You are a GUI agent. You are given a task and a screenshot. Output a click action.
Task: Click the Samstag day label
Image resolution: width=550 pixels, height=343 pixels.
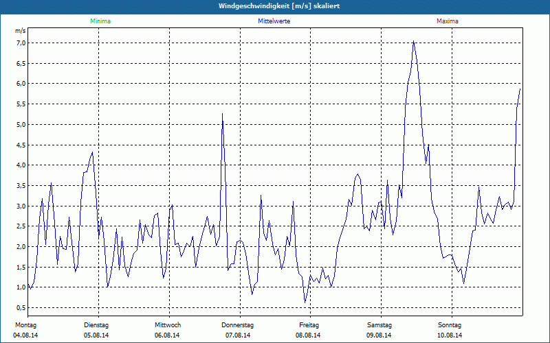[x=379, y=324]
